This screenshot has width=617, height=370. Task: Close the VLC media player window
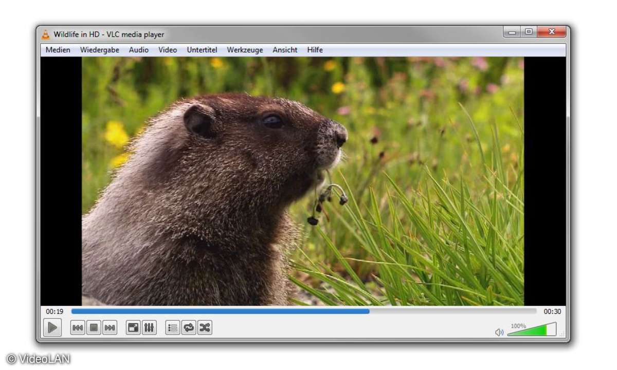(551, 32)
